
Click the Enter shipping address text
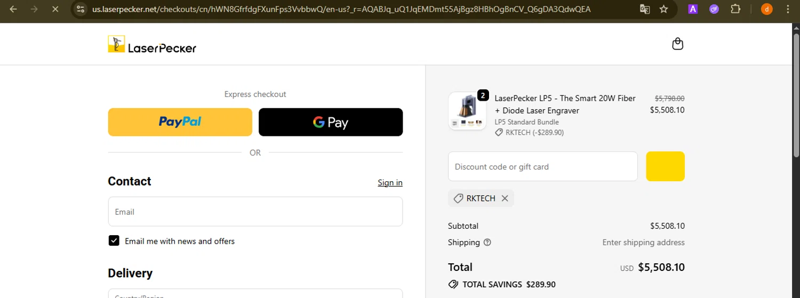pos(643,242)
